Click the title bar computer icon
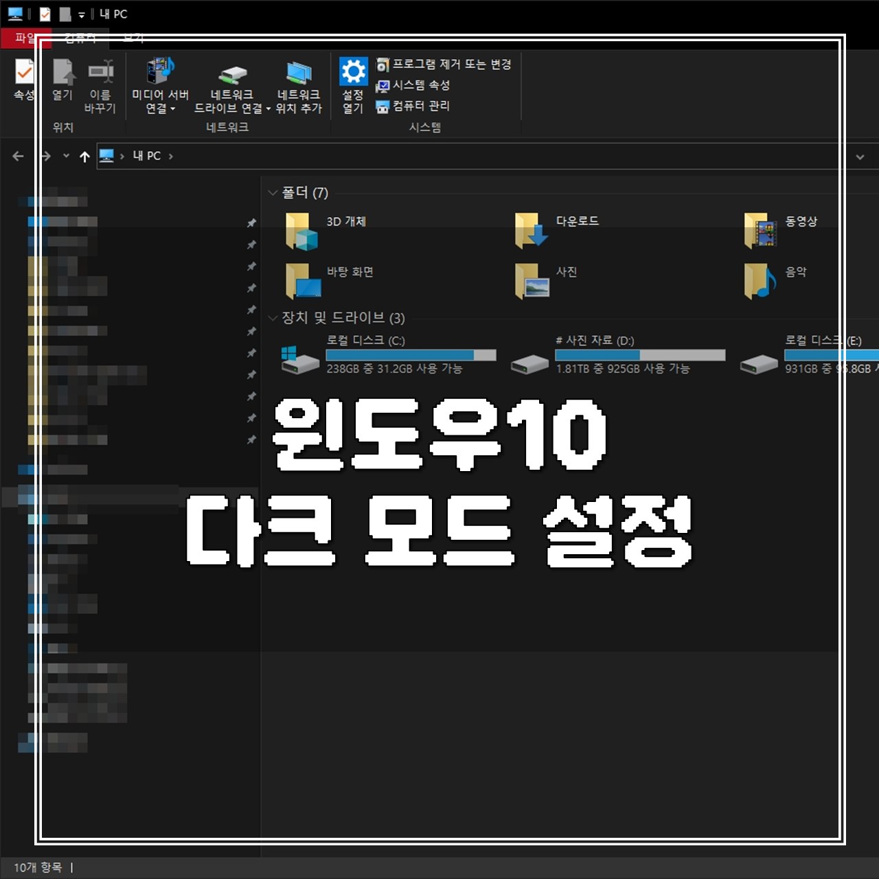This screenshot has height=879, width=879. click(15, 14)
